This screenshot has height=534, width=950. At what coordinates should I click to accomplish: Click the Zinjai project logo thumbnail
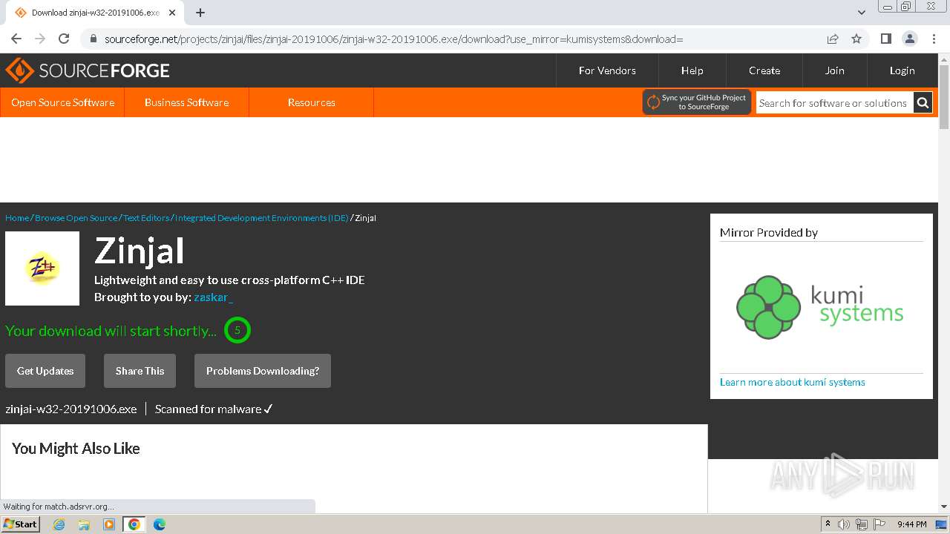[42, 268]
